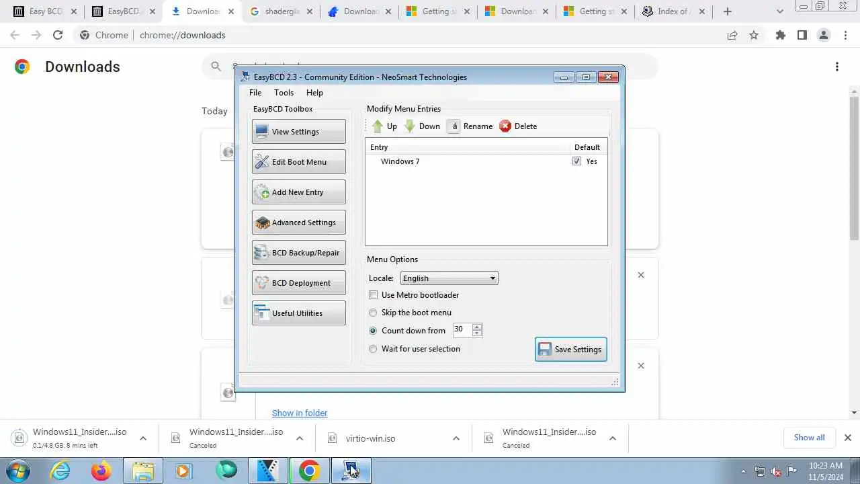Open Windows Explorer from taskbar
The width and height of the screenshot is (860, 484).
pyautogui.click(x=143, y=471)
